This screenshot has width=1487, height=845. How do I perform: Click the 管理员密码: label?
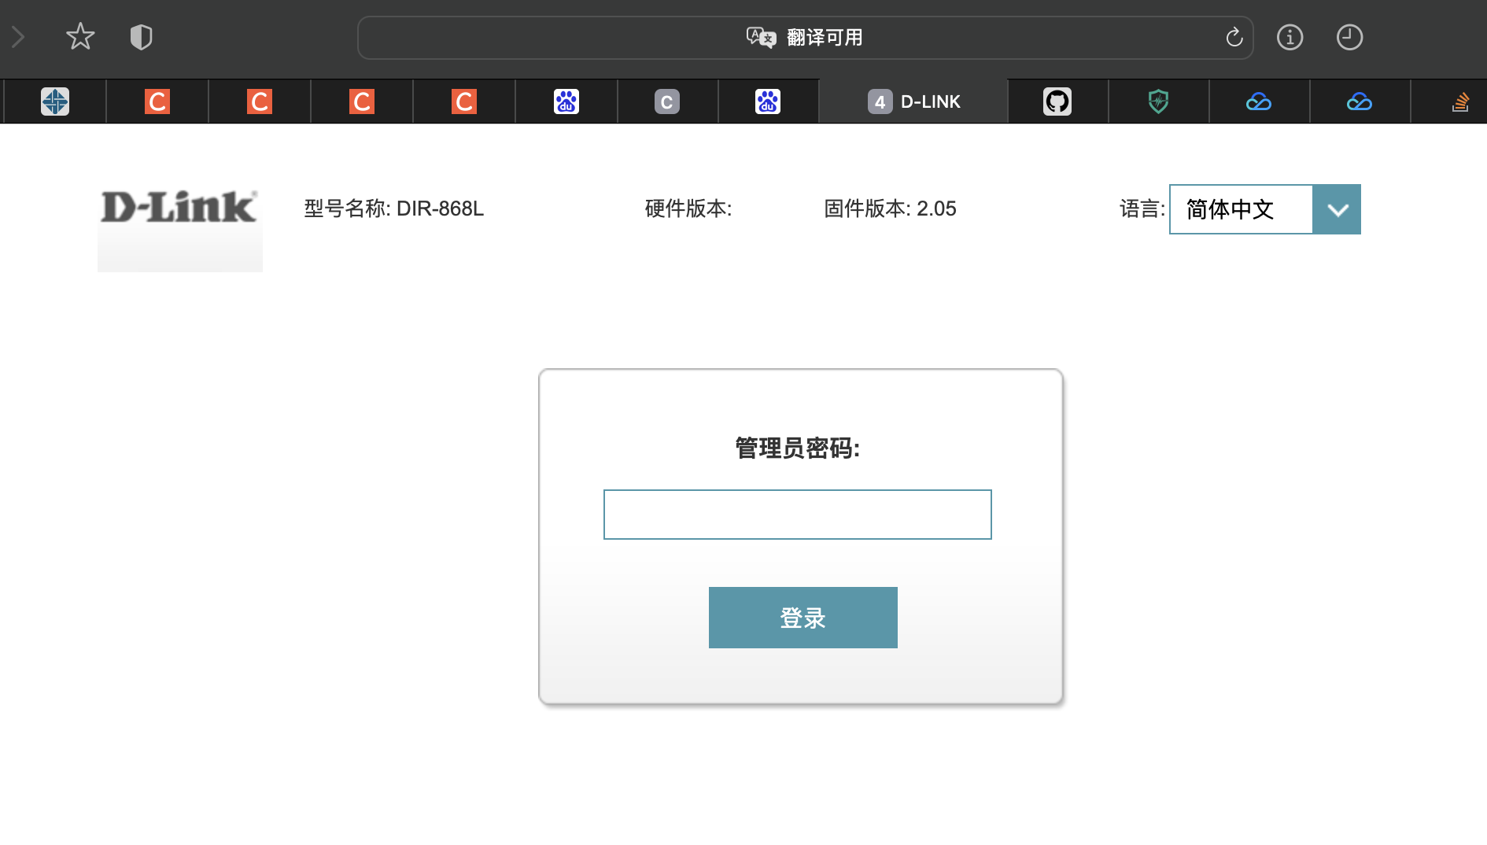[797, 448]
